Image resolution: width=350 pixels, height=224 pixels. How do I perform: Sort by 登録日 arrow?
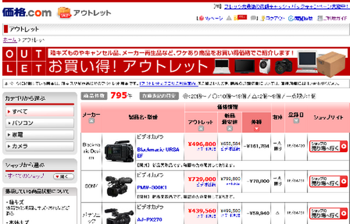tap(296, 121)
